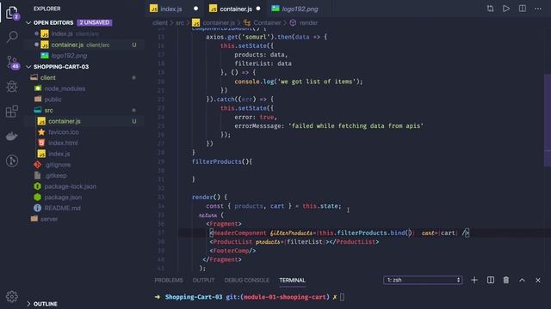Click the Container class breadcrumb
551x309 pixels.
click(262, 23)
